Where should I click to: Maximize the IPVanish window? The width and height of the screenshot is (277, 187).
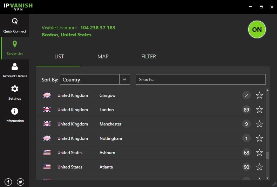[261, 7]
